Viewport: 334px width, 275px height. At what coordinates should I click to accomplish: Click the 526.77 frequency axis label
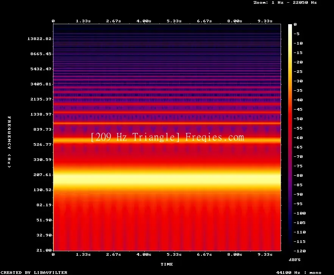coord(42,144)
